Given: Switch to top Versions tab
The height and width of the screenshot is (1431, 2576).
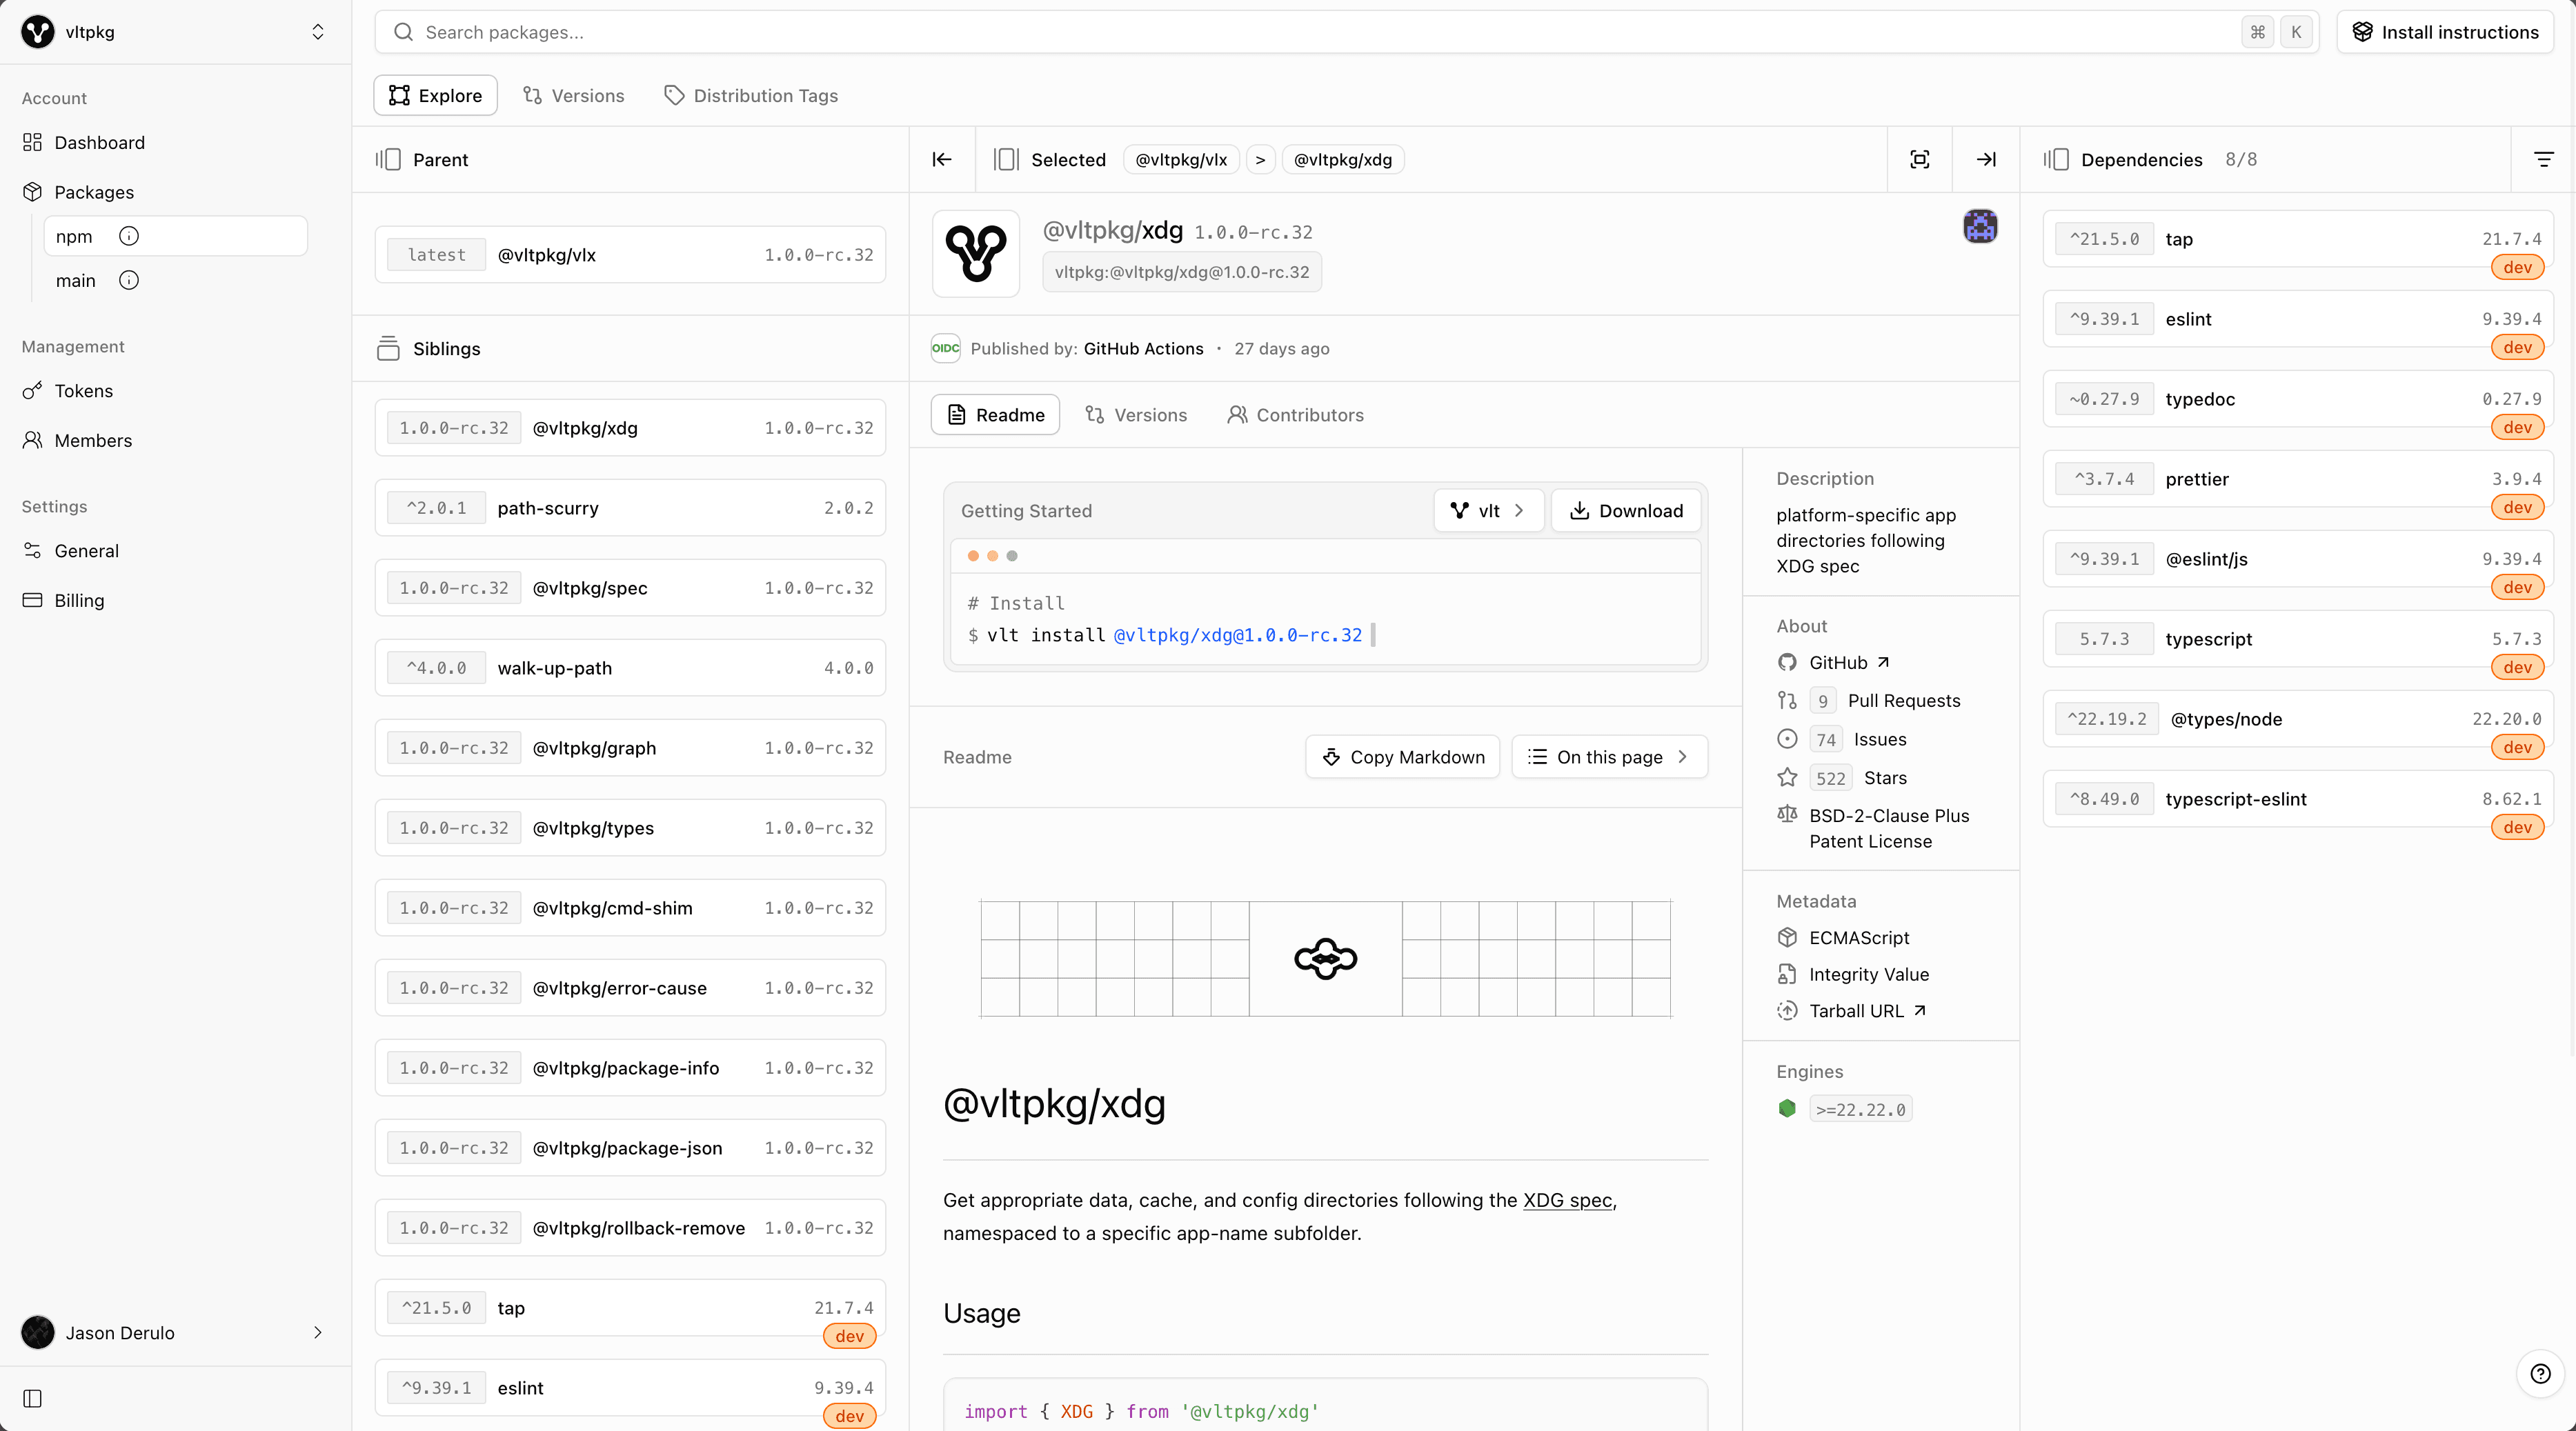Looking at the screenshot, I should pyautogui.click(x=573, y=95).
